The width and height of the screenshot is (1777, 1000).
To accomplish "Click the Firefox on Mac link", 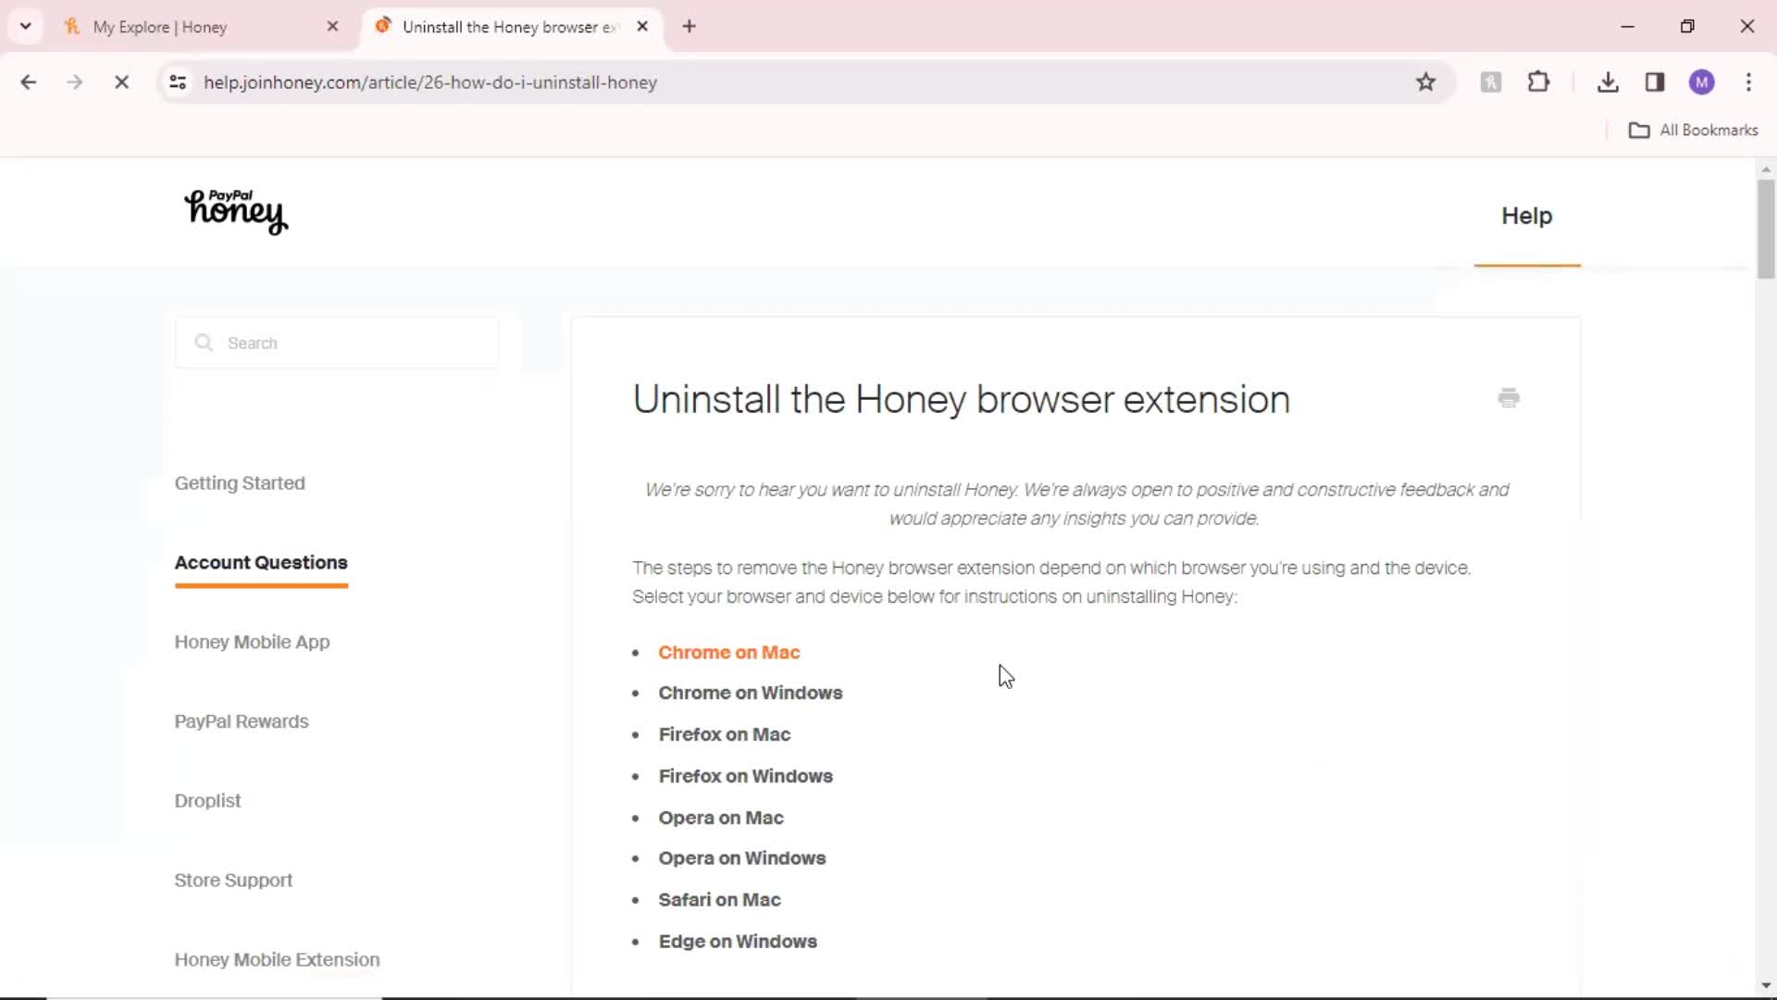I will [724, 735].
